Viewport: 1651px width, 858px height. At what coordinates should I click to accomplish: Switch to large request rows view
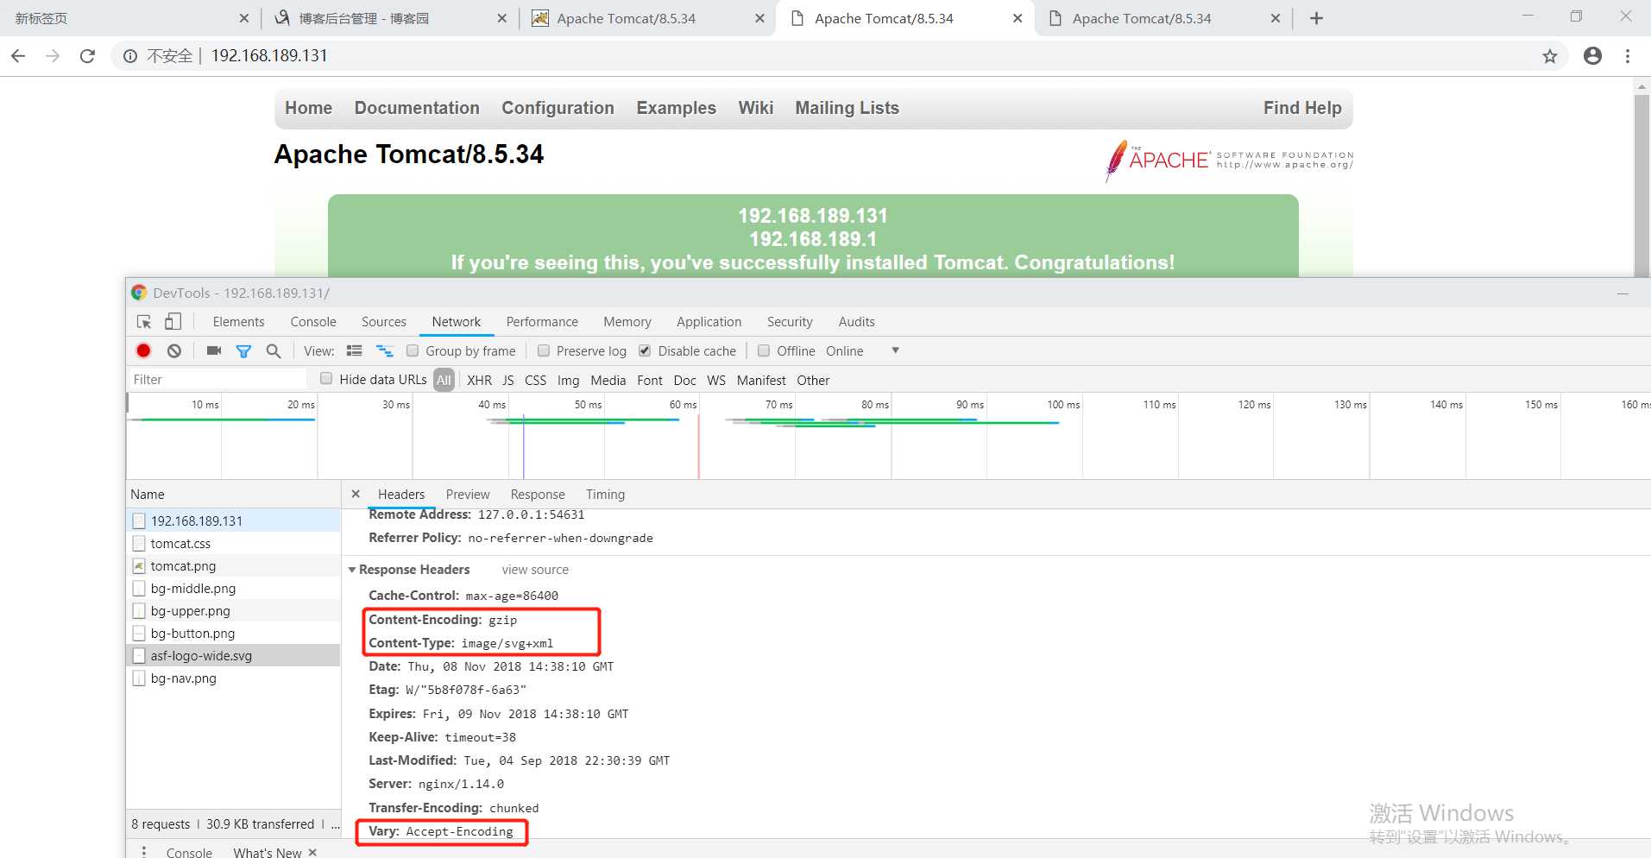(354, 350)
